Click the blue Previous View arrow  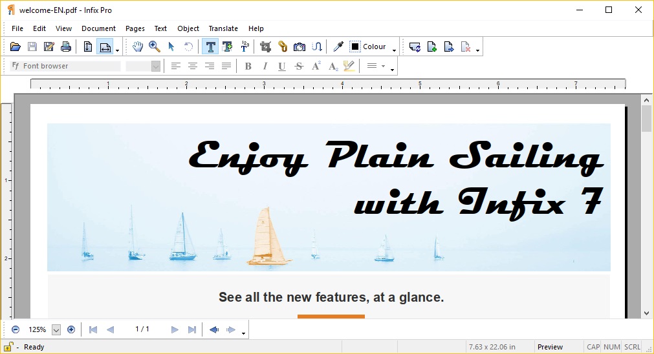click(214, 330)
